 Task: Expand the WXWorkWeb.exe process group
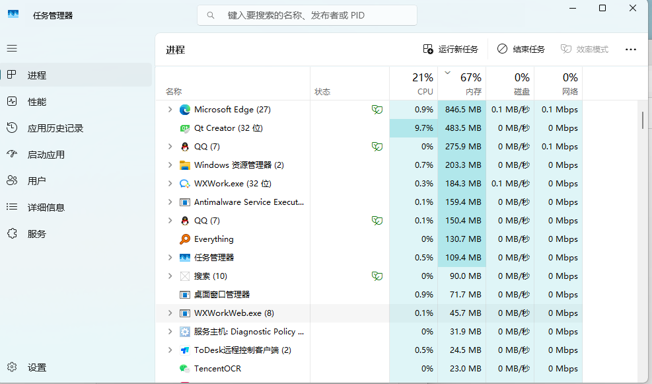point(170,313)
